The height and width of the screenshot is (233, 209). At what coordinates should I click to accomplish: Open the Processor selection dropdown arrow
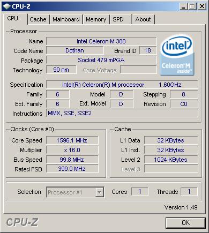click(100, 192)
